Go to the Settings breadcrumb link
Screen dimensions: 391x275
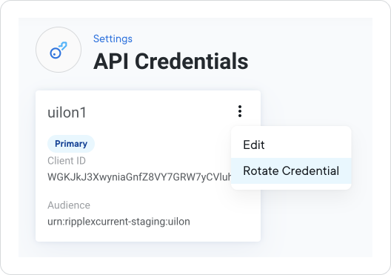(113, 39)
